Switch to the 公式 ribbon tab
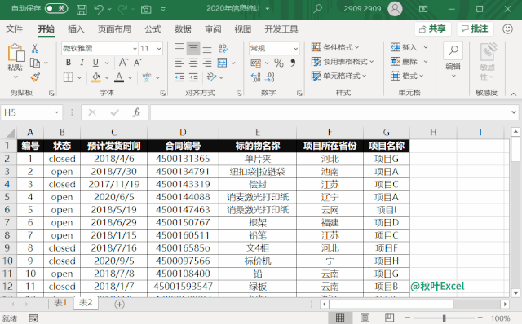 (x=153, y=29)
